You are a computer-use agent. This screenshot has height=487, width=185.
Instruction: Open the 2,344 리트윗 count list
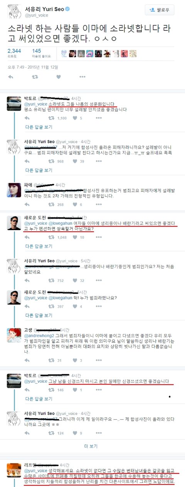click(14, 53)
